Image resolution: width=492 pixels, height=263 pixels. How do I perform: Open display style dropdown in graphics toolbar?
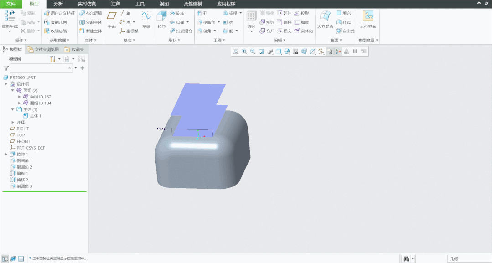(x=278, y=52)
